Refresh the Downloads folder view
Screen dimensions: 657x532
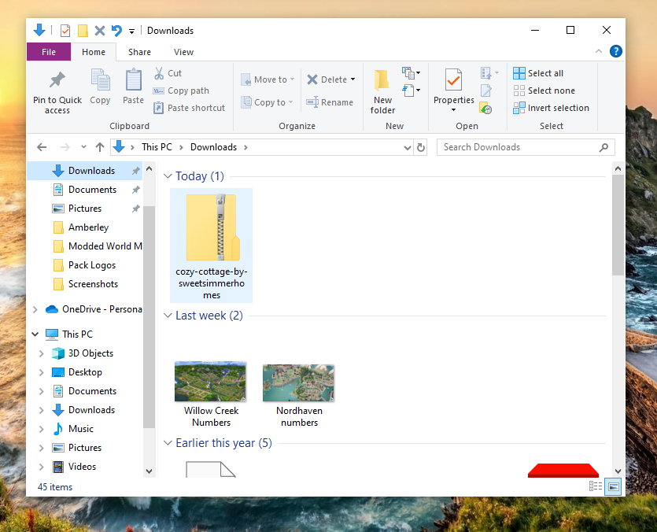(x=421, y=147)
